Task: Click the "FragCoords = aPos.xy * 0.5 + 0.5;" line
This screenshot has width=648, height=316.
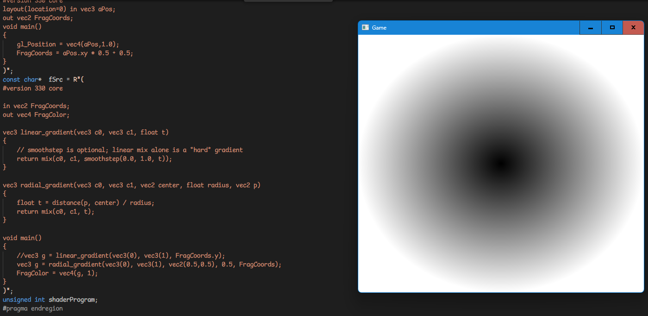Action: (x=75, y=53)
